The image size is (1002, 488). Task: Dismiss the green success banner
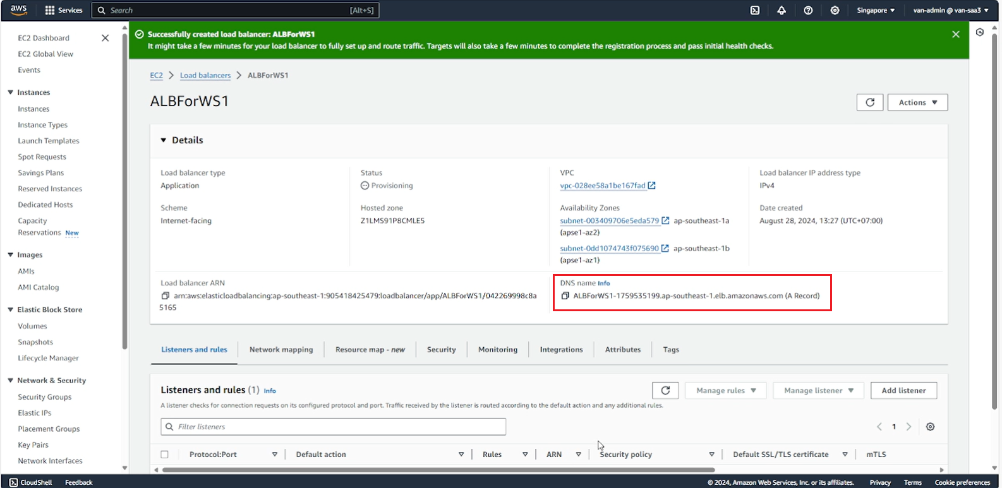click(956, 34)
